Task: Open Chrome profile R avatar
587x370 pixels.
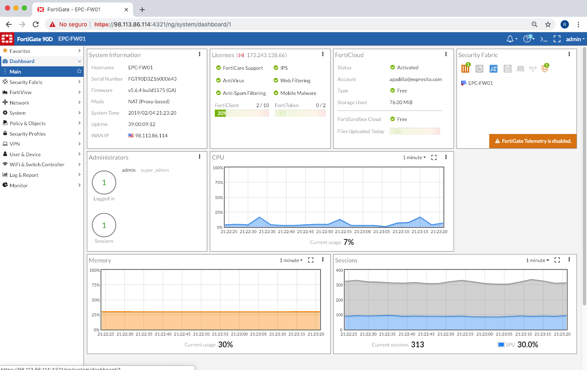Action: tap(565, 24)
